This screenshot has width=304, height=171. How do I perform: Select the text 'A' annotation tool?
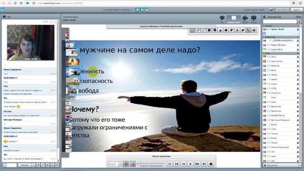[x=237, y=30]
